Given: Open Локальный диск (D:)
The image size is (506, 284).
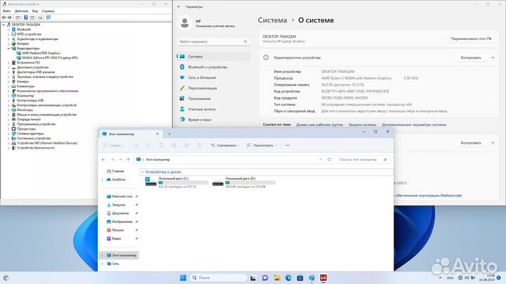Looking at the screenshot, I should point(244,182).
